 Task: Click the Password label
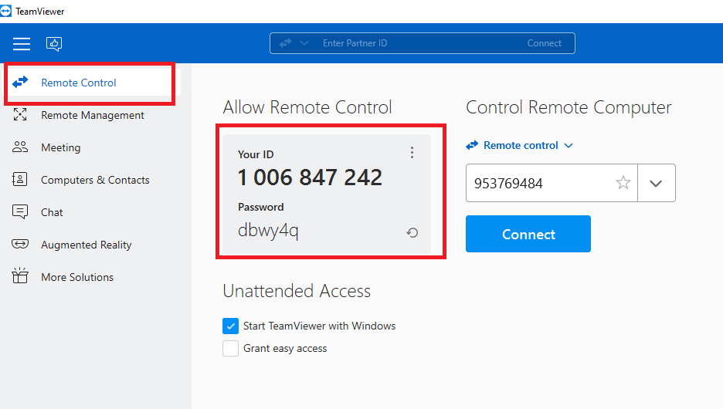coord(260,208)
